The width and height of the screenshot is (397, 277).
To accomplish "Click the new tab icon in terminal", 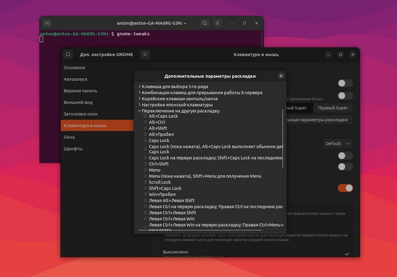I will coord(47,23).
